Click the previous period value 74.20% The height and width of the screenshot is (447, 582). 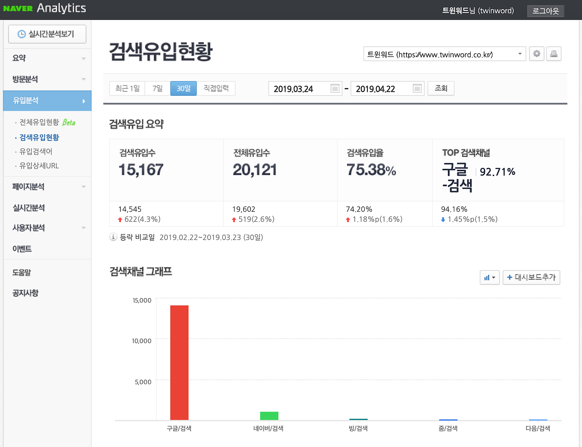(359, 209)
